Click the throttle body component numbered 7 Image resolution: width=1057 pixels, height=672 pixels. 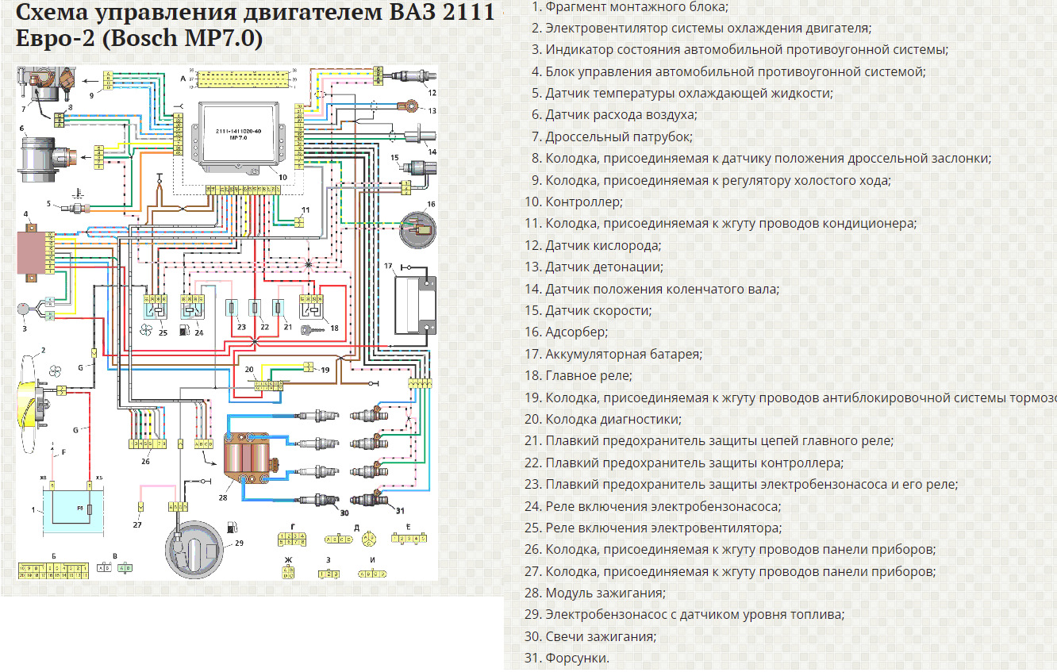[46, 85]
